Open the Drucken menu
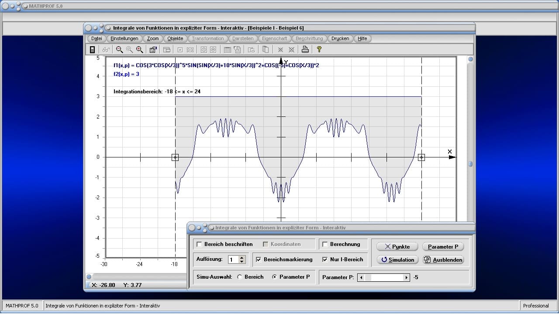This screenshot has width=559, height=314. 340,38
